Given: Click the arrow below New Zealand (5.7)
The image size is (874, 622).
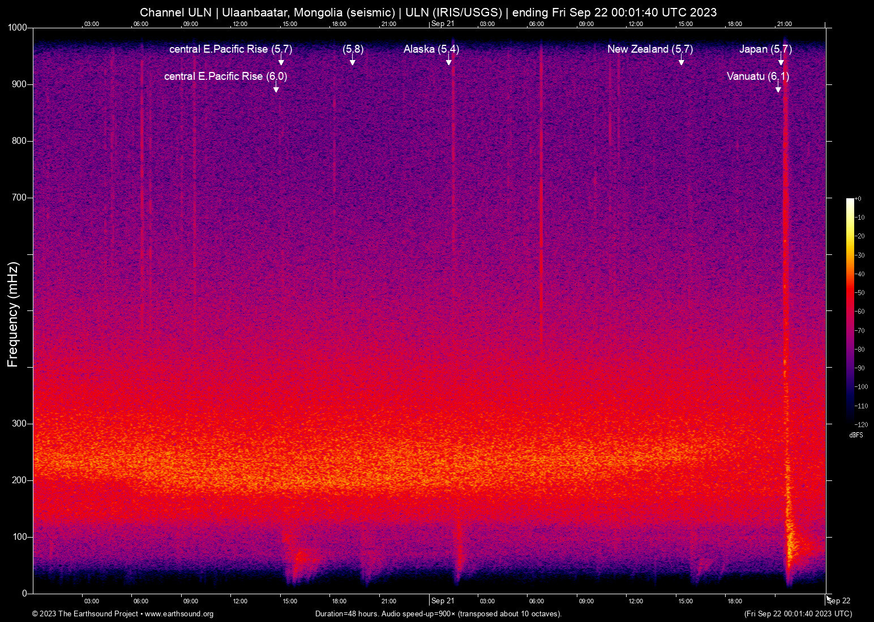Looking at the screenshot, I should 681,61.
